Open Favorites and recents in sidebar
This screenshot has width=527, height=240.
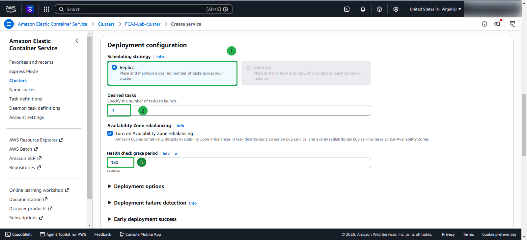coord(31,62)
